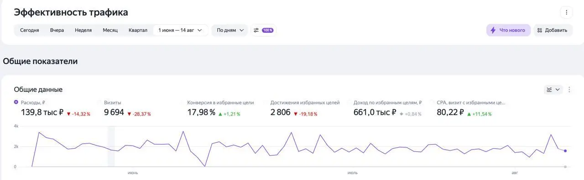
Task: Click the +11,54 % change indicator
Action: [x=480, y=114]
